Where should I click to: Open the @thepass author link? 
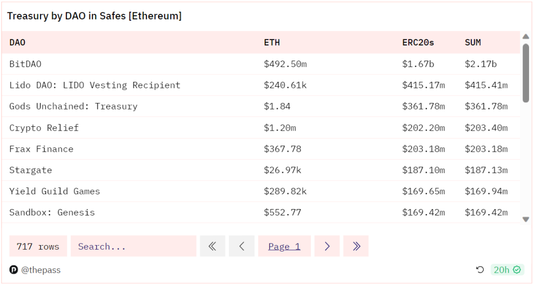pos(41,270)
